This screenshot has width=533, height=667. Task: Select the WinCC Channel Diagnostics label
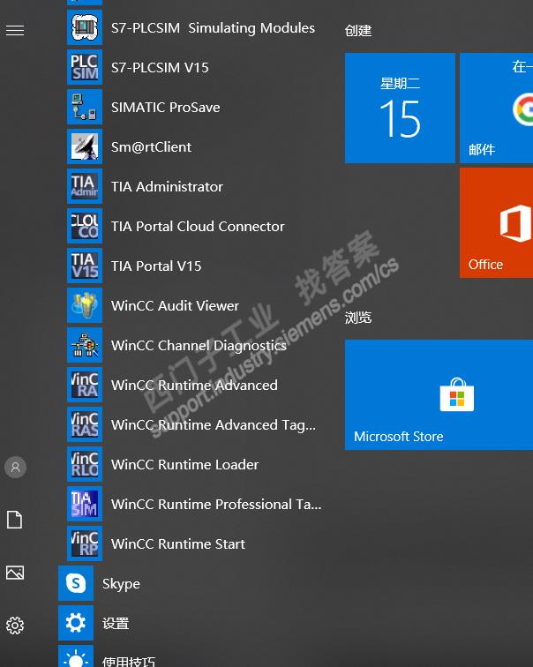pyautogui.click(x=199, y=346)
